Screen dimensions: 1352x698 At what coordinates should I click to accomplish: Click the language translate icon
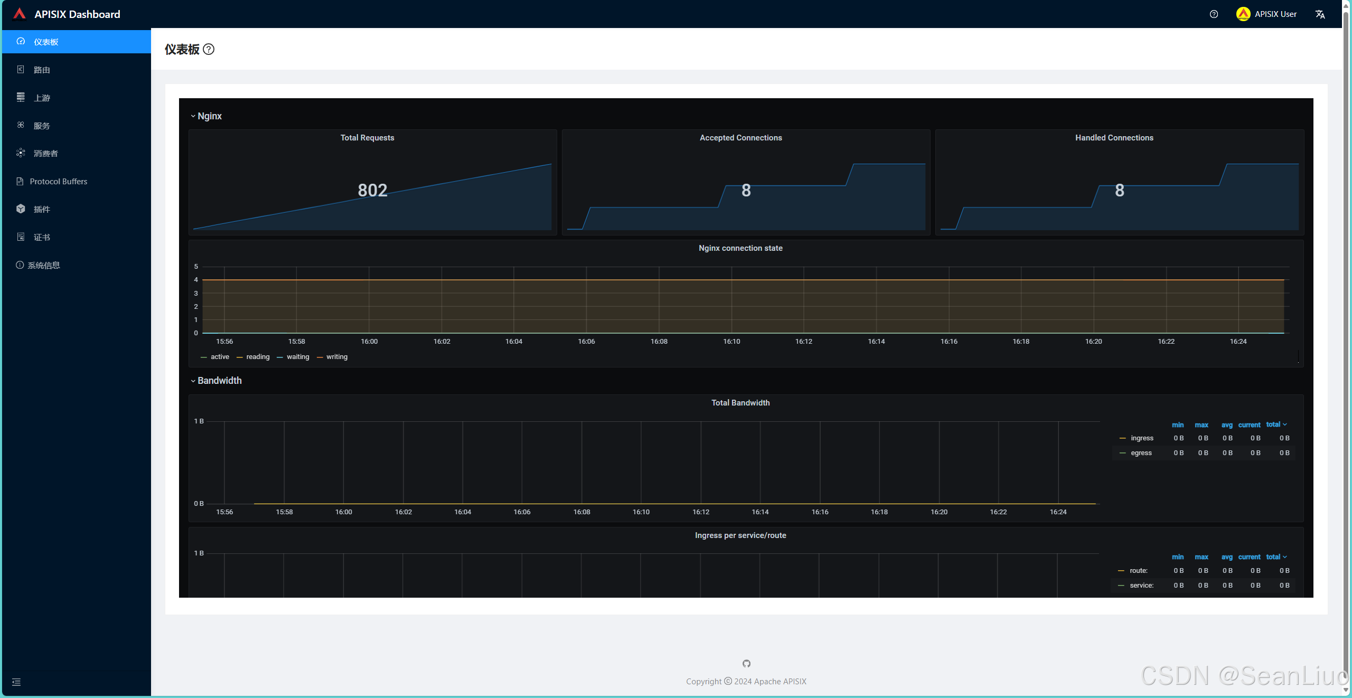pos(1320,14)
